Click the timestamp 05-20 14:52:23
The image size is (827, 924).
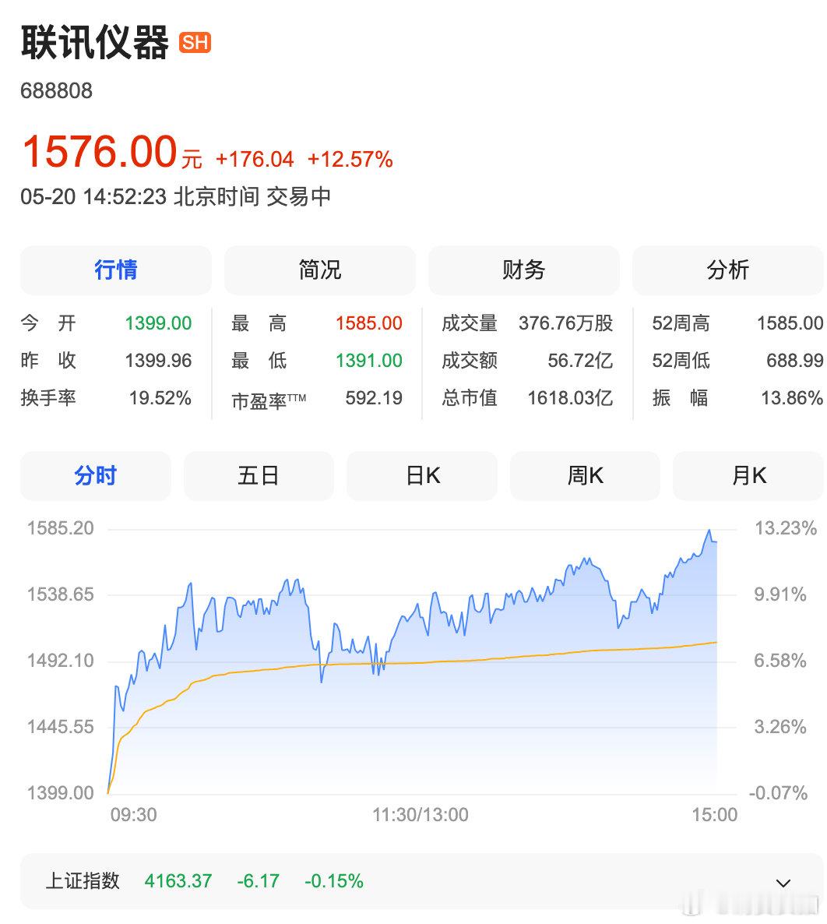point(93,196)
